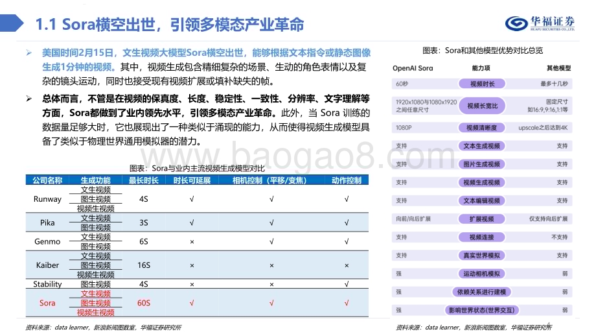Click the Huafu Securities logo

(540, 23)
